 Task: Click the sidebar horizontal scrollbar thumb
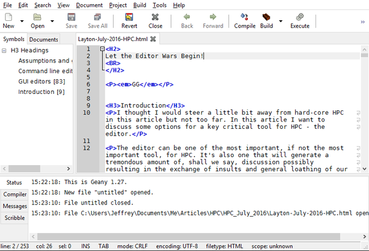pos(24,169)
